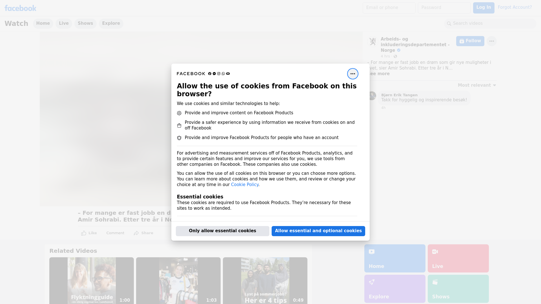
Task: Click the Facebook icon in dialog header
Action: tap(210, 74)
